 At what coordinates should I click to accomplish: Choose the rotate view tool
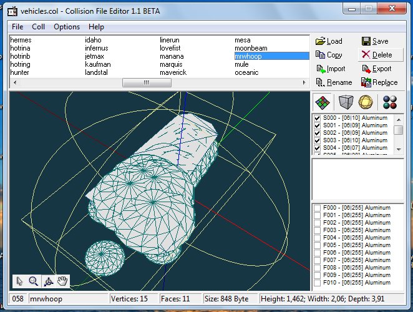(48, 281)
